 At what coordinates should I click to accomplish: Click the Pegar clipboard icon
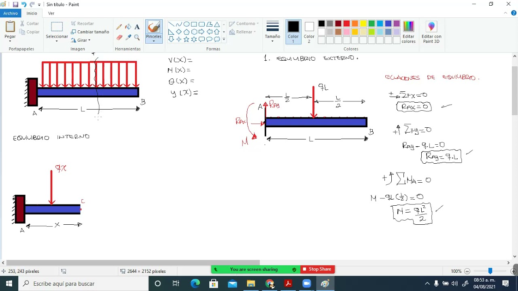[x=10, y=27]
